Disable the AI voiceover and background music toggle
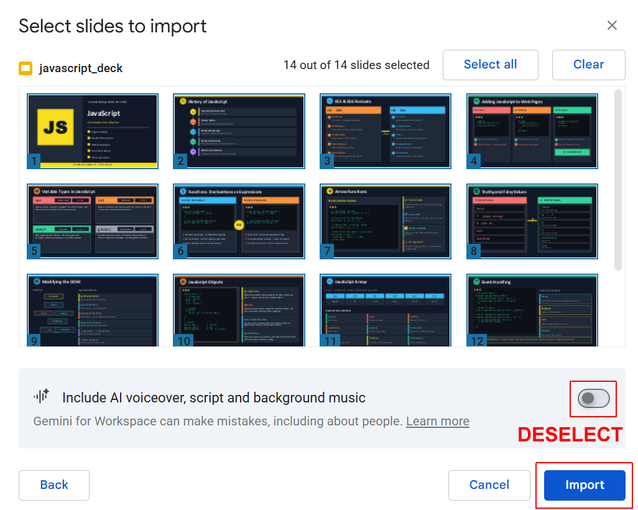The image size is (638, 510). pos(593,399)
